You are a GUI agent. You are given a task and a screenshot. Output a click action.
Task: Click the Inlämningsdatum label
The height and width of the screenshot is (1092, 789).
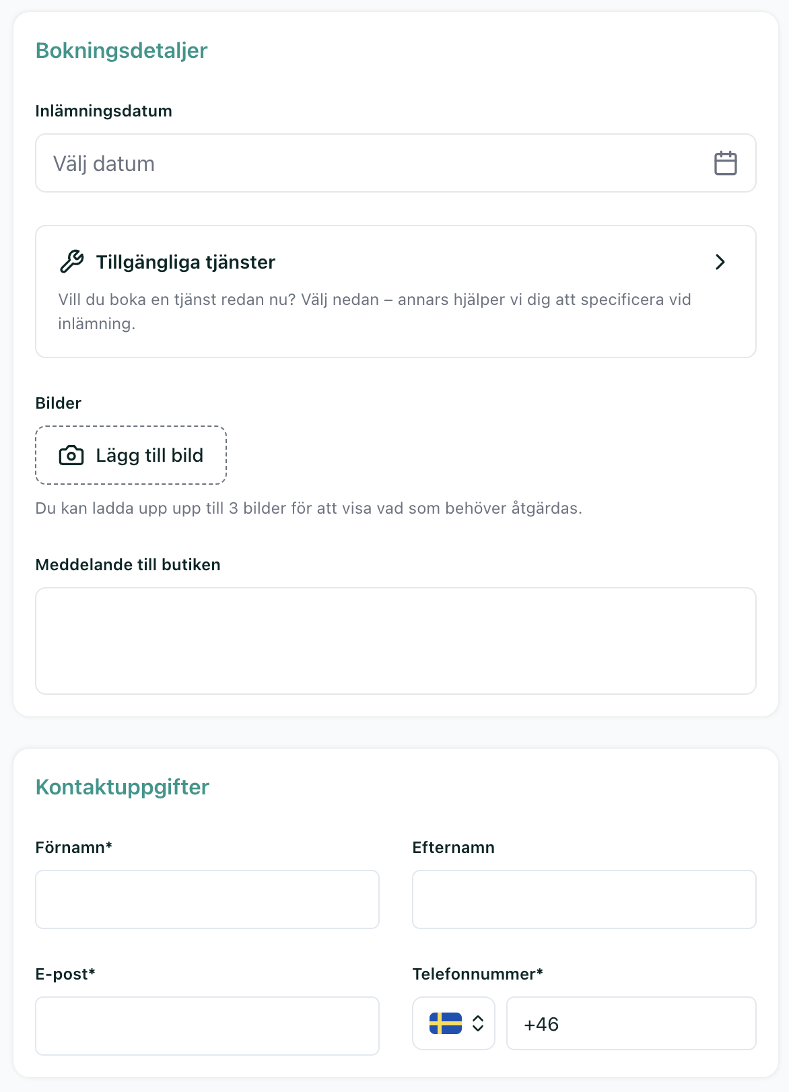point(104,111)
